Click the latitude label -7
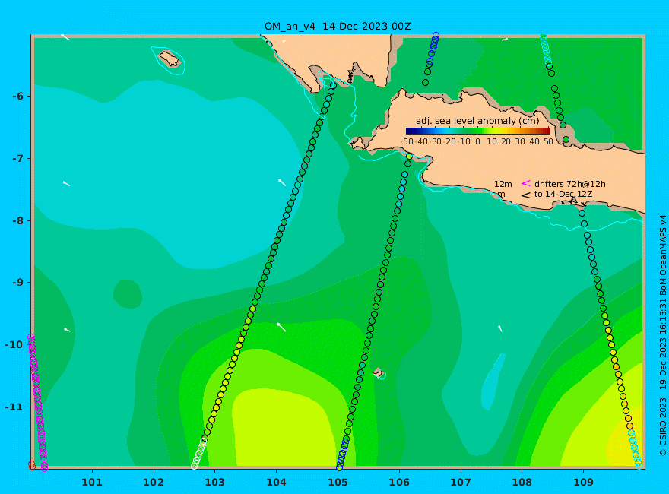This screenshot has width=669, height=494. point(18,158)
